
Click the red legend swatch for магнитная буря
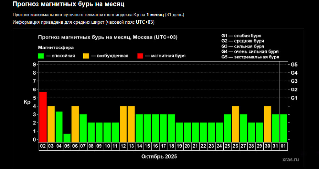point(140,56)
